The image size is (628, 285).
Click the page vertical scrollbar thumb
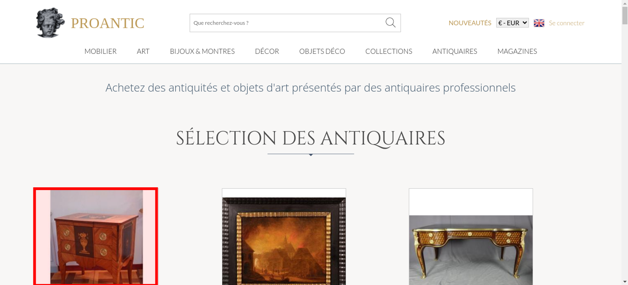625,15
